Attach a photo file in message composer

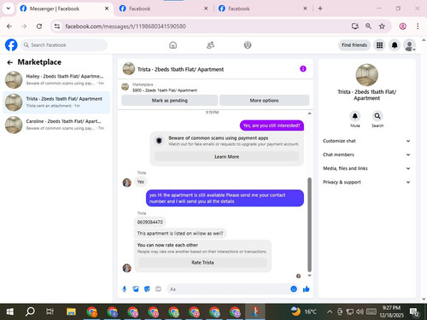click(136, 289)
